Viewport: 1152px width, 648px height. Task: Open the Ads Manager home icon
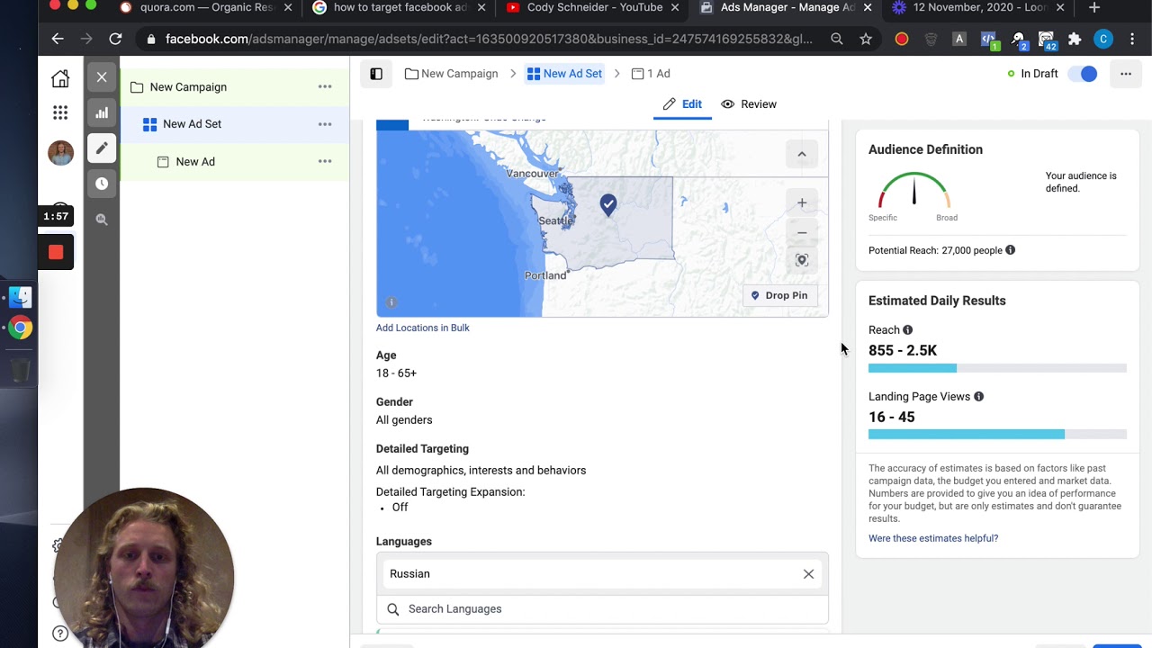[x=60, y=78]
